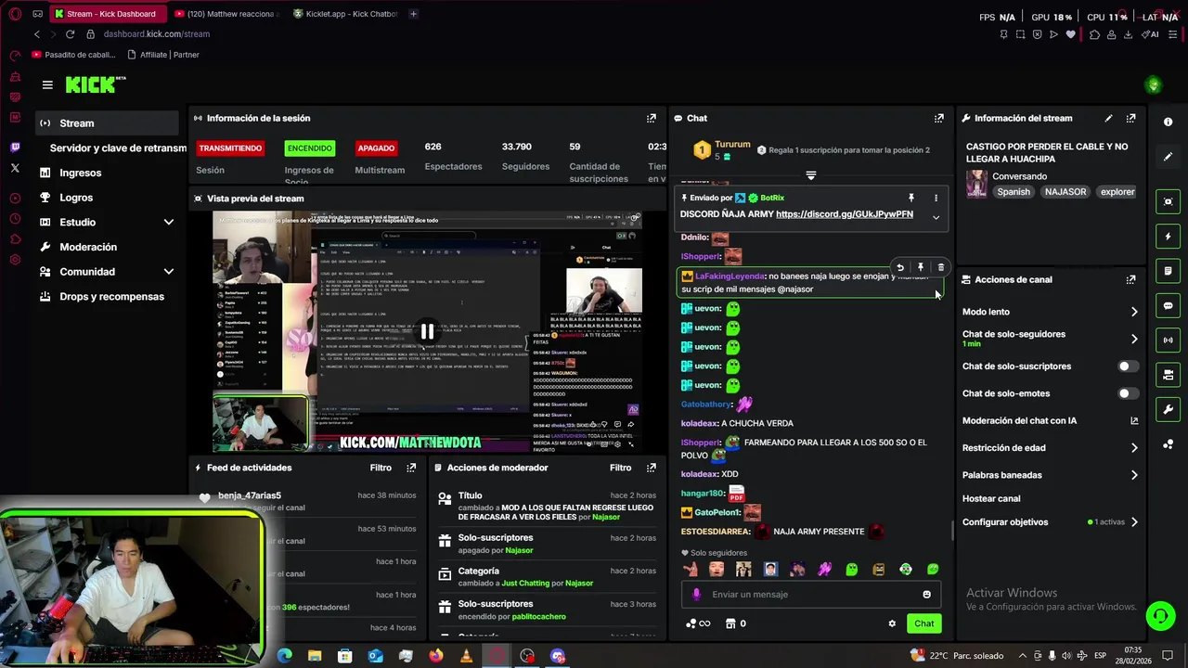Open chat settings gear icon
Image resolution: width=1188 pixels, height=668 pixels.
[892, 623]
